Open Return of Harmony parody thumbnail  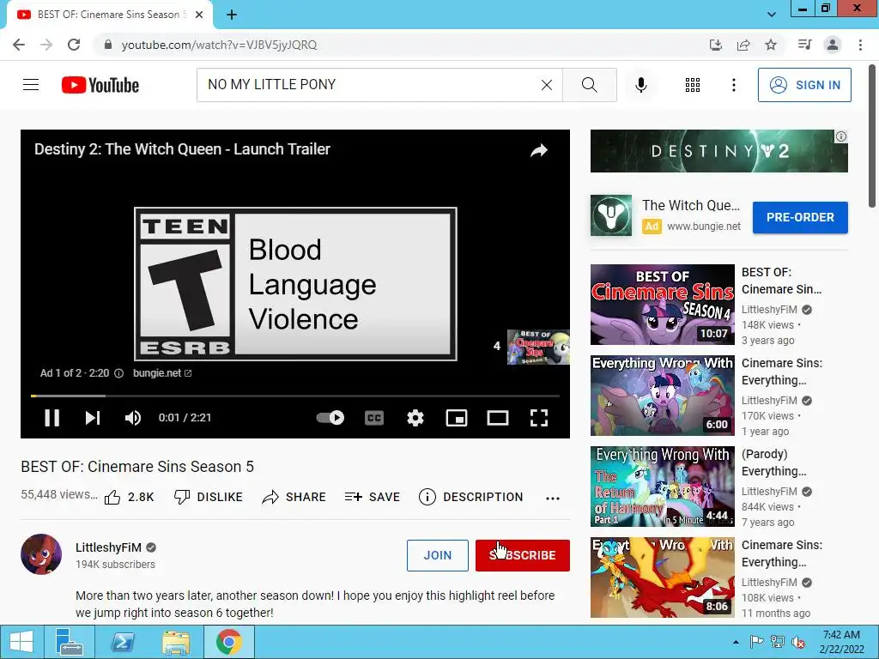pos(662,487)
